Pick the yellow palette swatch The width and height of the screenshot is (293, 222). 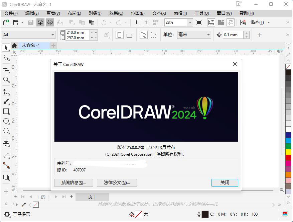(x=288, y=152)
